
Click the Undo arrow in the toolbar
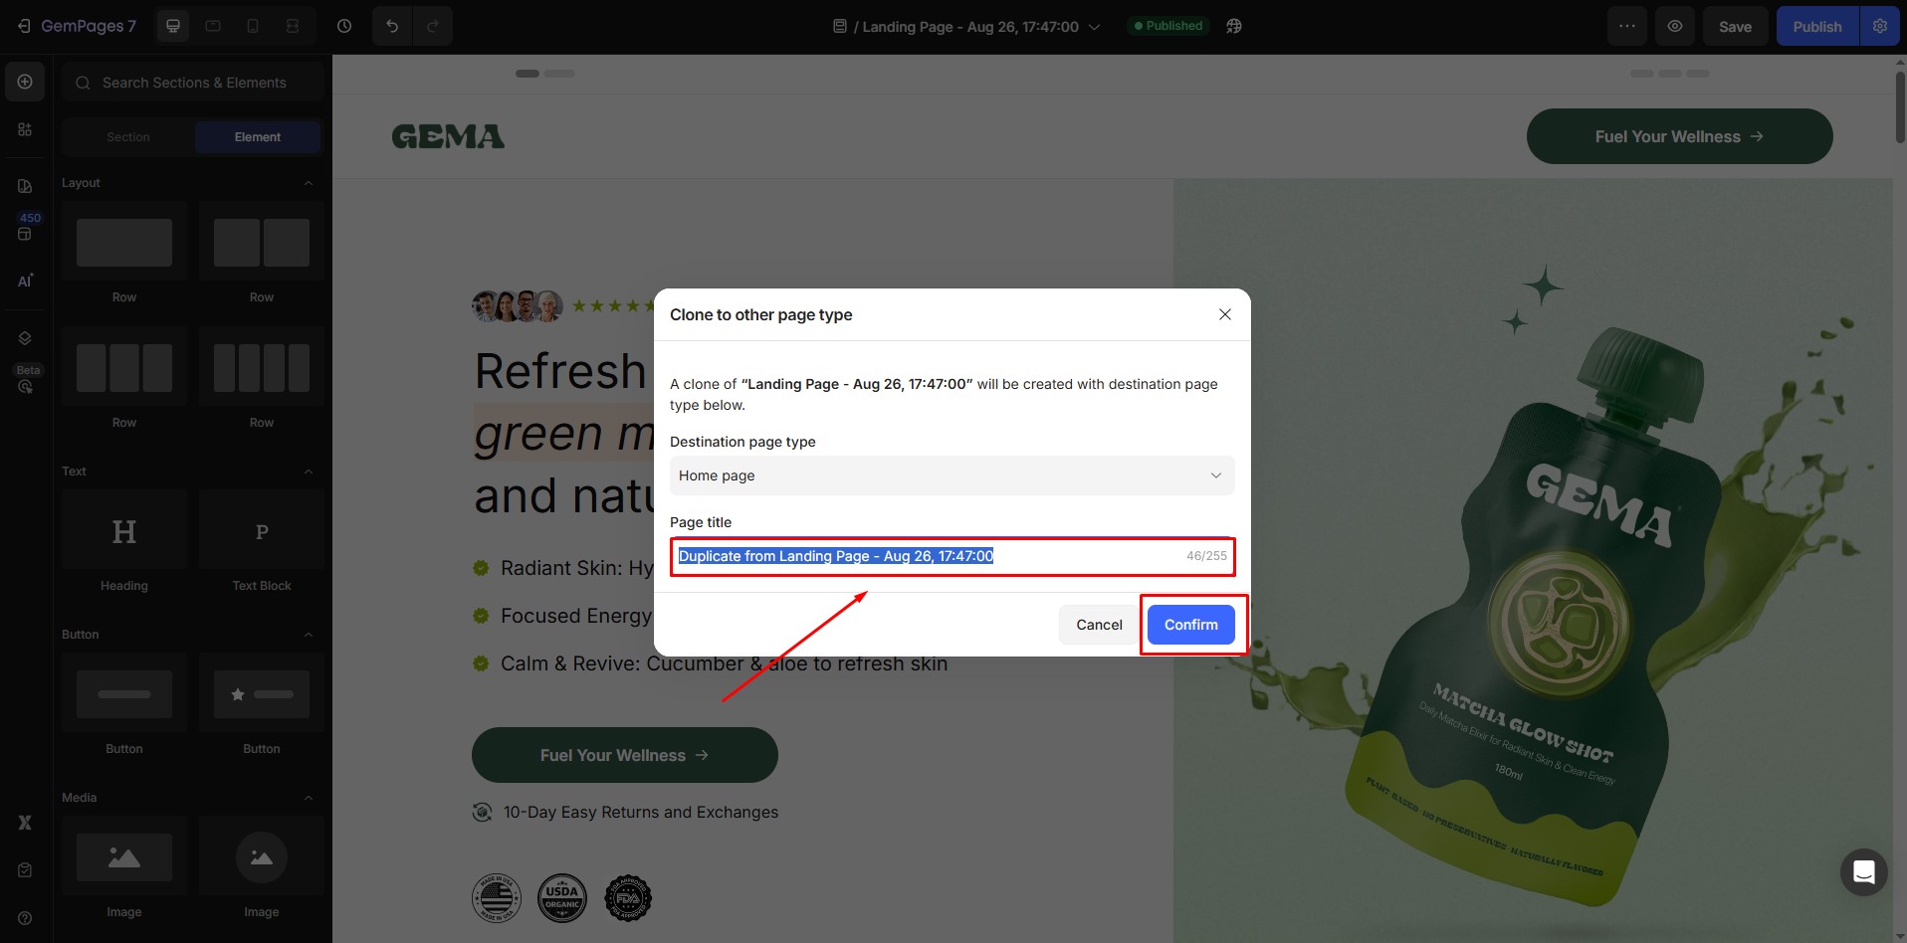(x=391, y=26)
